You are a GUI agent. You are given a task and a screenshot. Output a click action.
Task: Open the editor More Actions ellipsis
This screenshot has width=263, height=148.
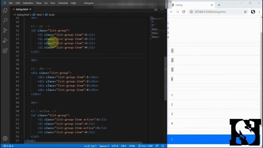[162, 9]
